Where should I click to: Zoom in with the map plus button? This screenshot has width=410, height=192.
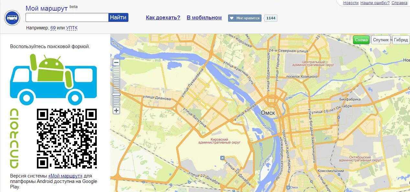pyautogui.click(x=116, y=111)
